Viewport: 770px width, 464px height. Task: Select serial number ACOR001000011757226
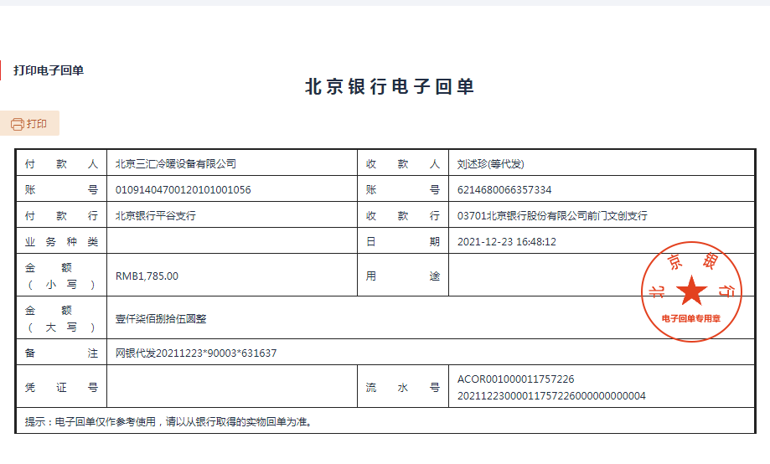pyautogui.click(x=516, y=379)
